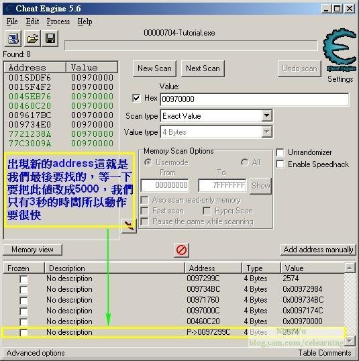Open the Help menu
359x361 pixels.
pyautogui.click(x=85, y=21)
